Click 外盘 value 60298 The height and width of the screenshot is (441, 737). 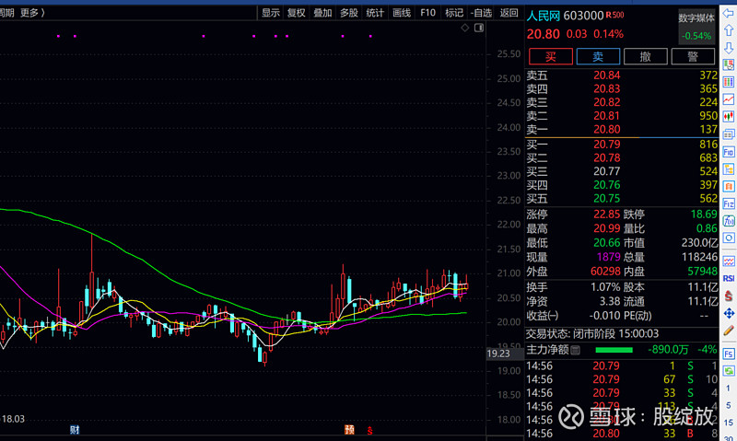605,271
